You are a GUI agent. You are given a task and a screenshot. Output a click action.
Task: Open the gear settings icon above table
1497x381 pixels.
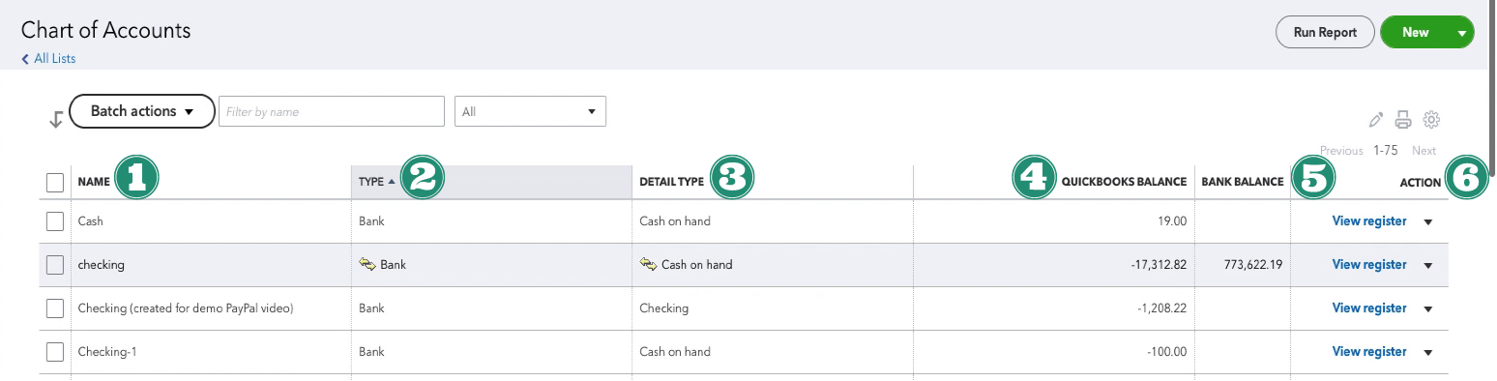(x=1432, y=120)
